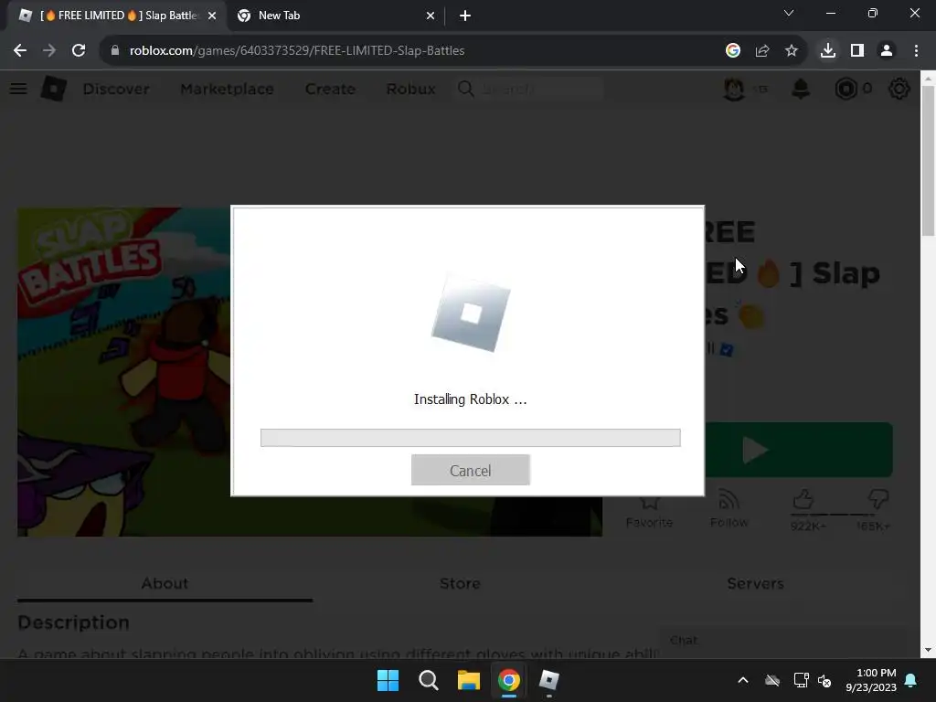Open Chrome profile icon
The height and width of the screenshot is (702, 936).
887,51
